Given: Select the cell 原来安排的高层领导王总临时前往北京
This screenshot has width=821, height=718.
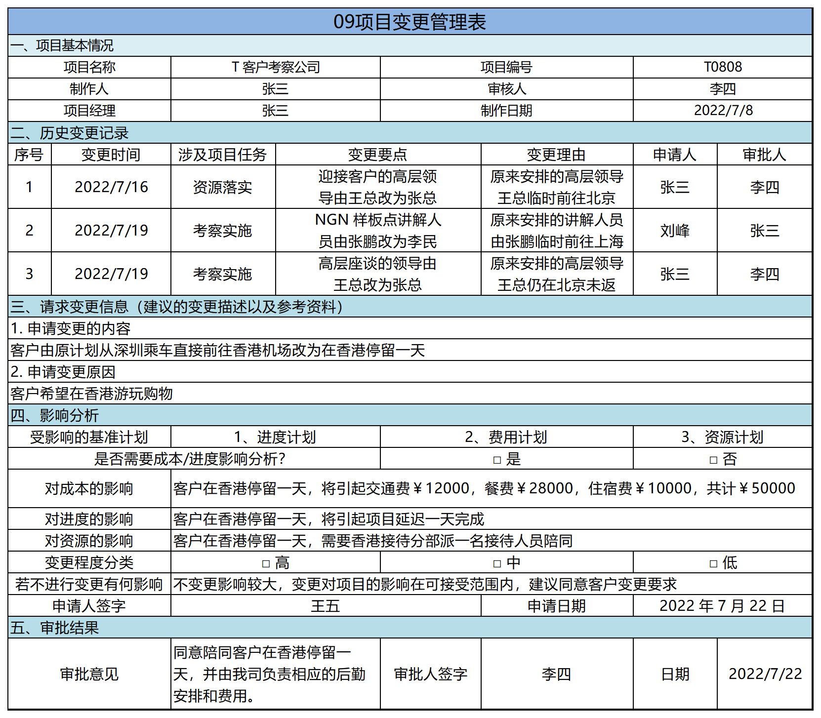Looking at the screenshot, I should pyautogui.click(x=557, y=187).
